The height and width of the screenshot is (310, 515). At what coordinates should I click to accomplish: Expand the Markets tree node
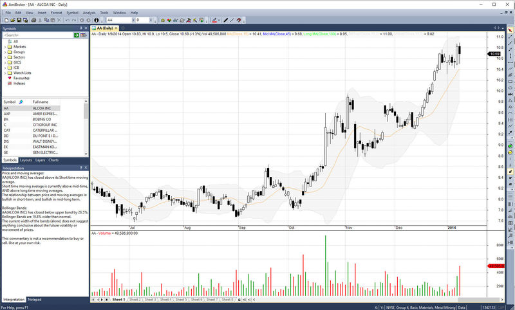click(5, 47)
